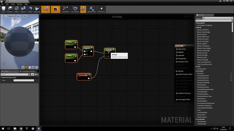Image resolution: width=234 pixels, height=131 pixels.
Task: Open the viewport Show menu
Action: click(25, 16)
